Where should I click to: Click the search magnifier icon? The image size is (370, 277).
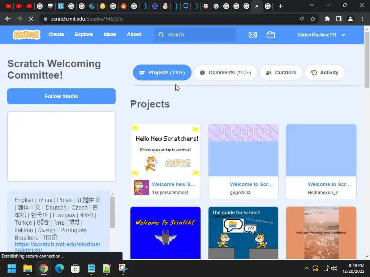click(x=161, y=35)
